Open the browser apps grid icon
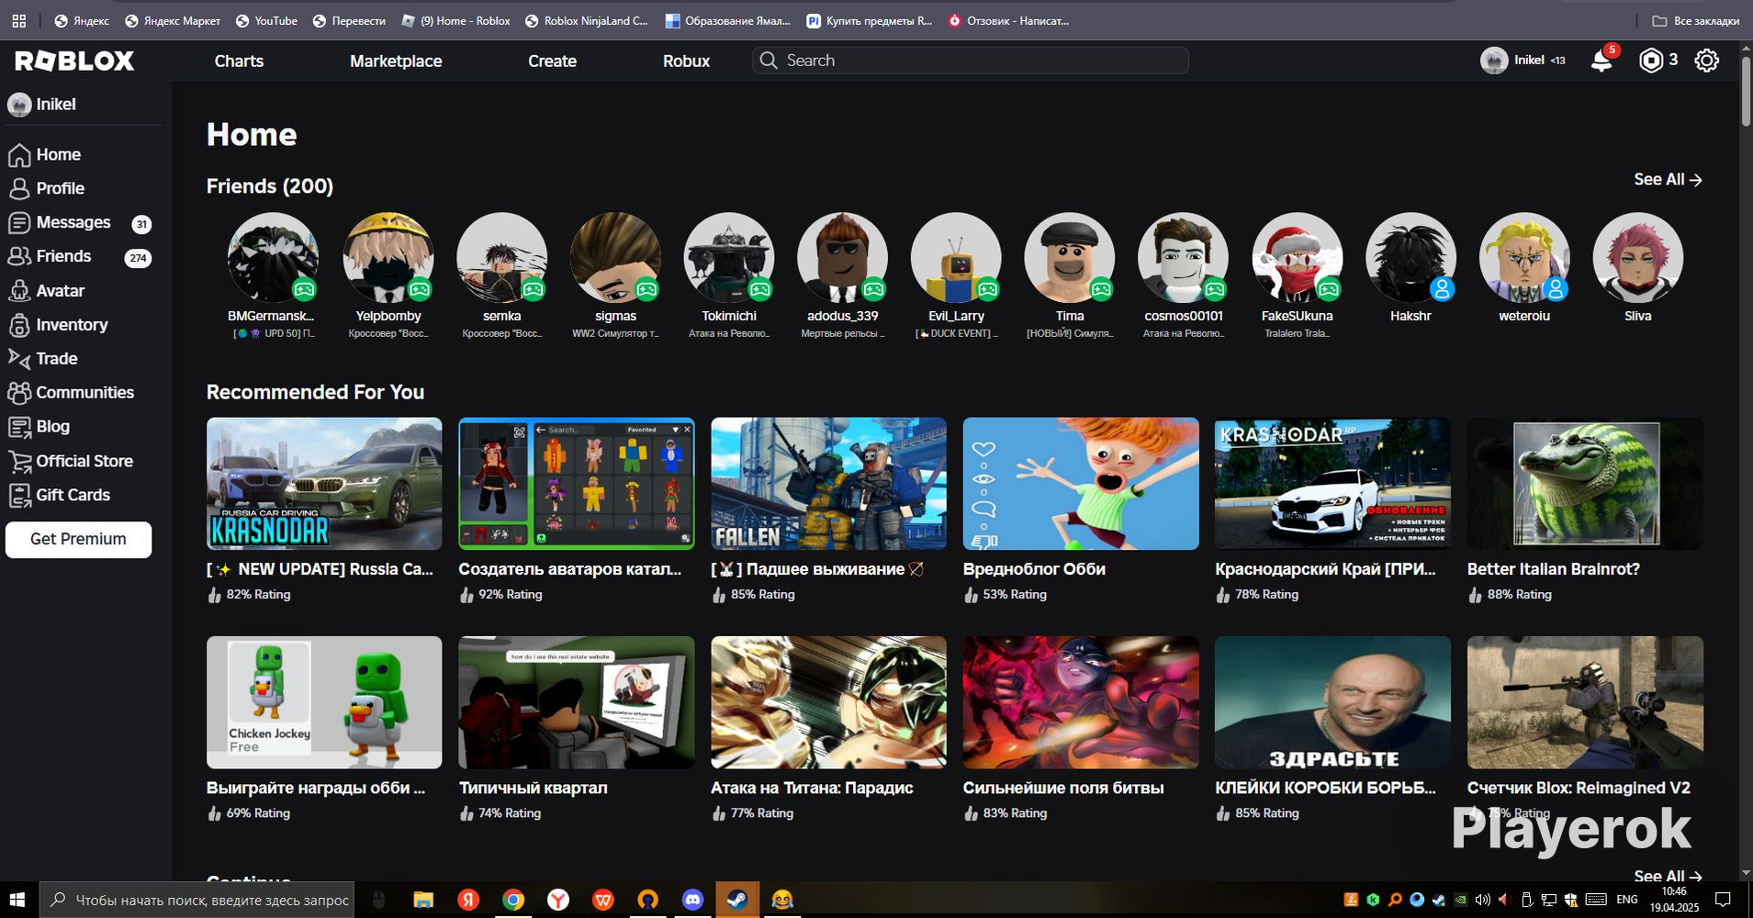The width and height of the screenshot is (1753, 918). pyautogui.click(x=18, y=20)
